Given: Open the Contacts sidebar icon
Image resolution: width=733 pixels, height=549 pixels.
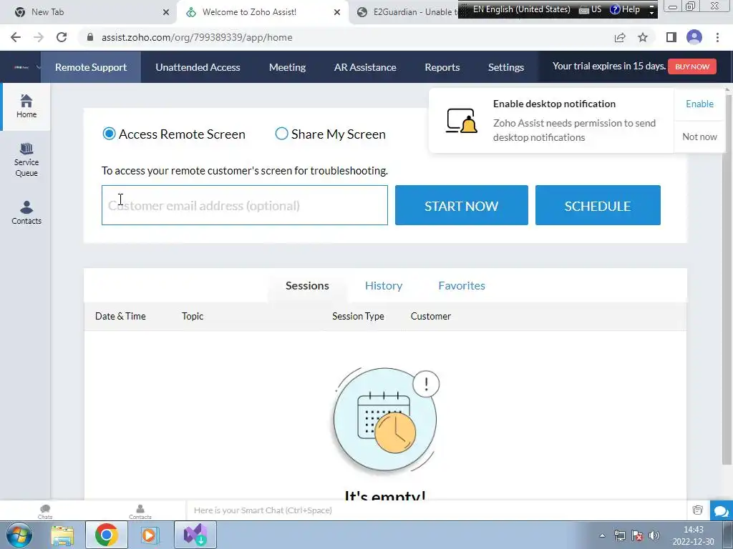Looking at the screenshot, I should tap(26, 213).
